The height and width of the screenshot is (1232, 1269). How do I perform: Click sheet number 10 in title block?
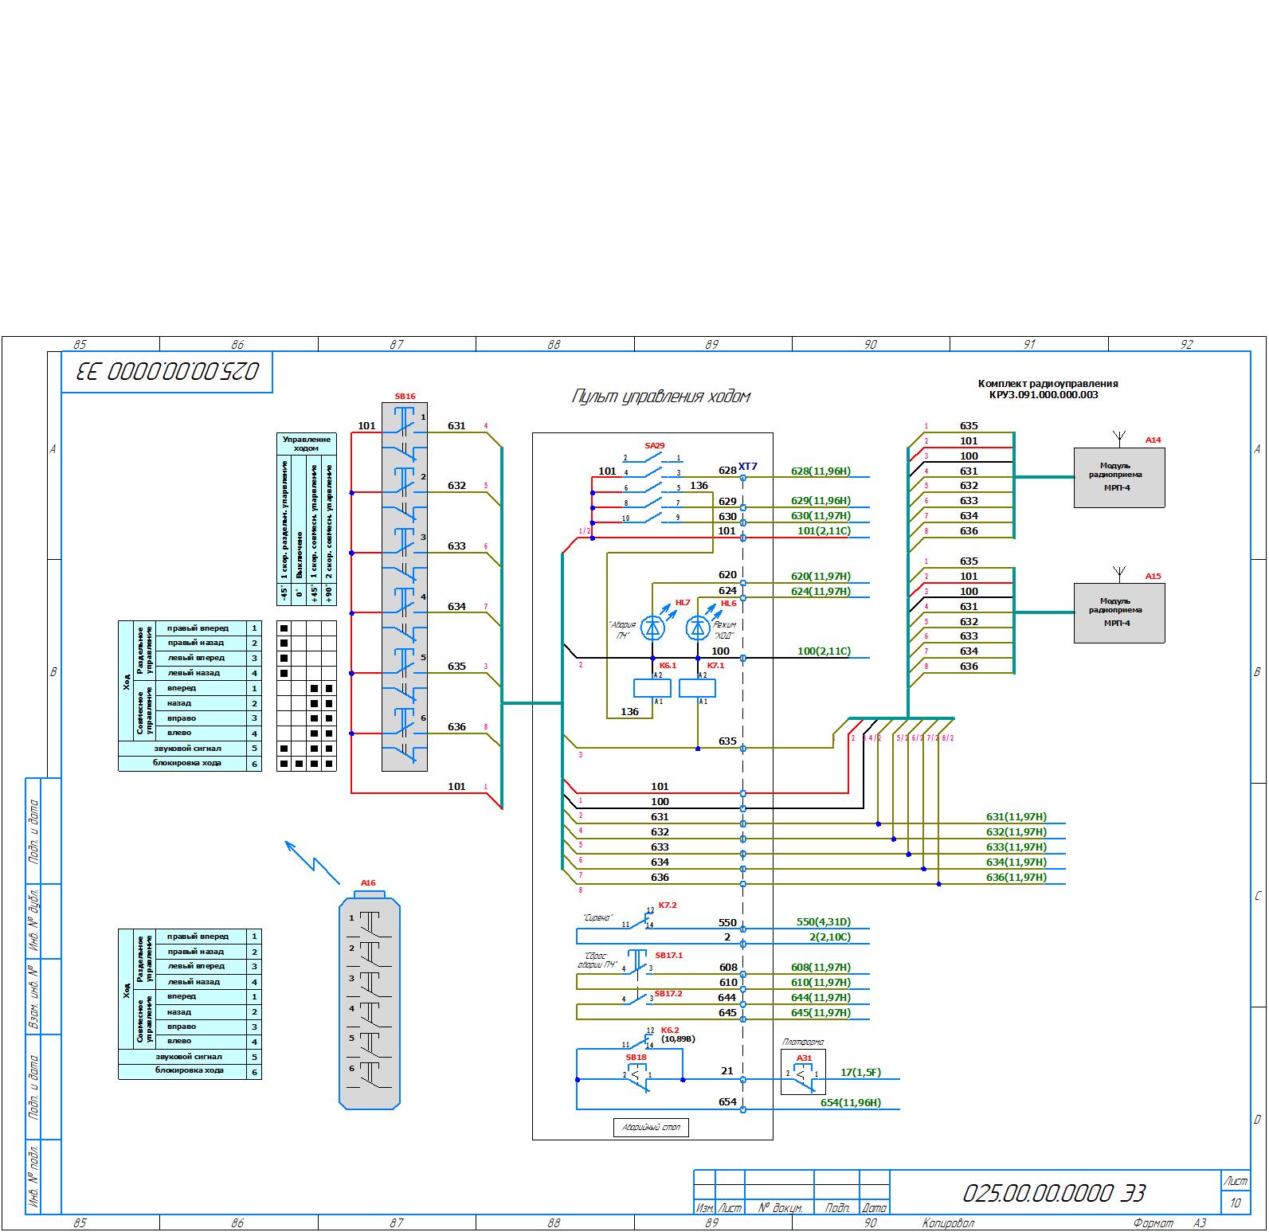point(1235,1203)
